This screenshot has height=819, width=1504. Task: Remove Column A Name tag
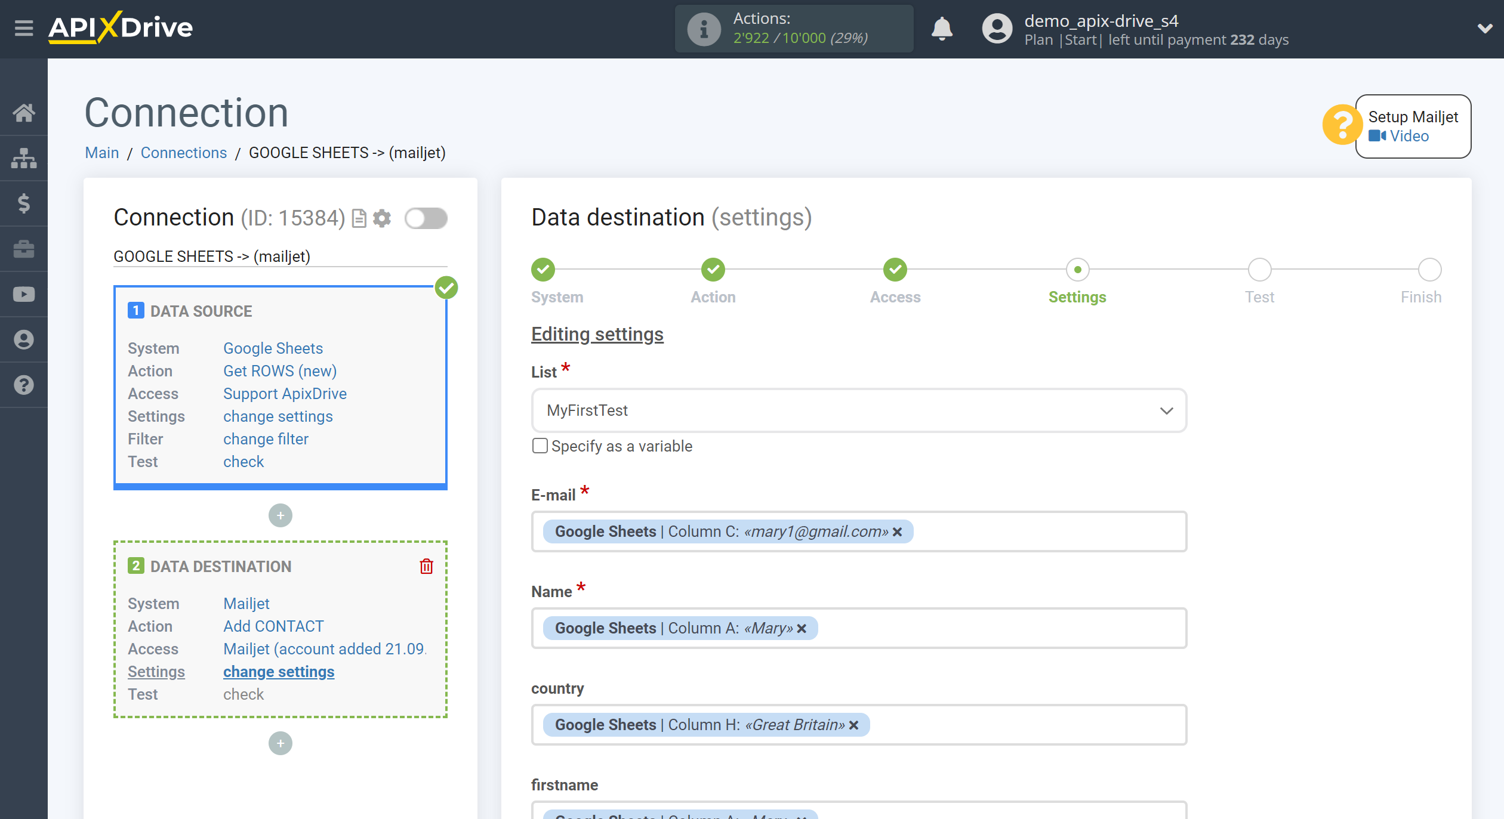click(x=802, y=628)
